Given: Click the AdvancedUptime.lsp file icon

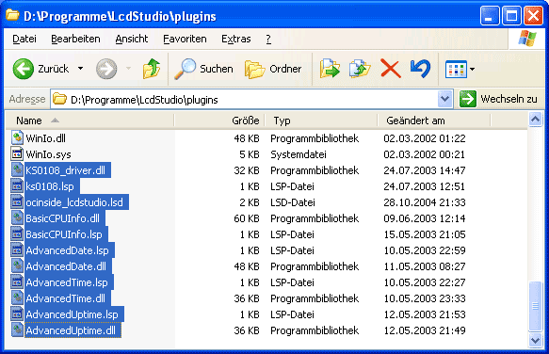Looking at the screenshot, I should (17, 314).
